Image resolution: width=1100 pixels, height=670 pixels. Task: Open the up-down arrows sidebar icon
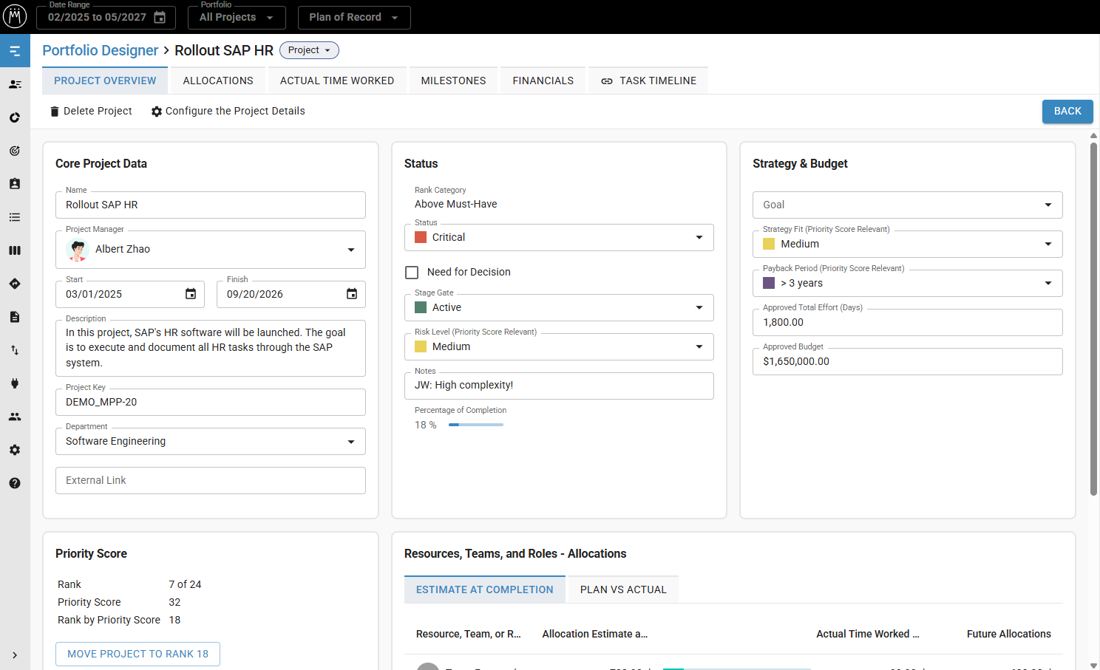[15, 350]
